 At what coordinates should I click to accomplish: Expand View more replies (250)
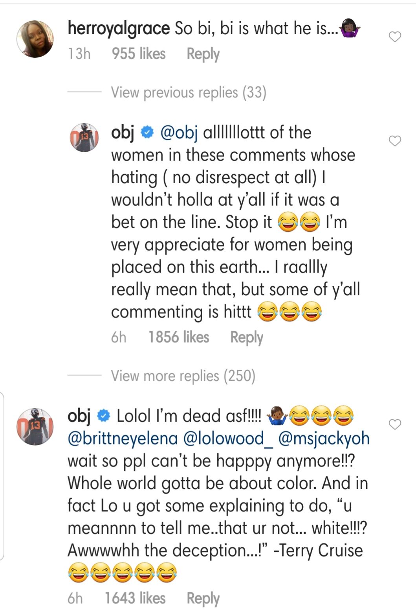pyautogui.click(x=183, y=376)
